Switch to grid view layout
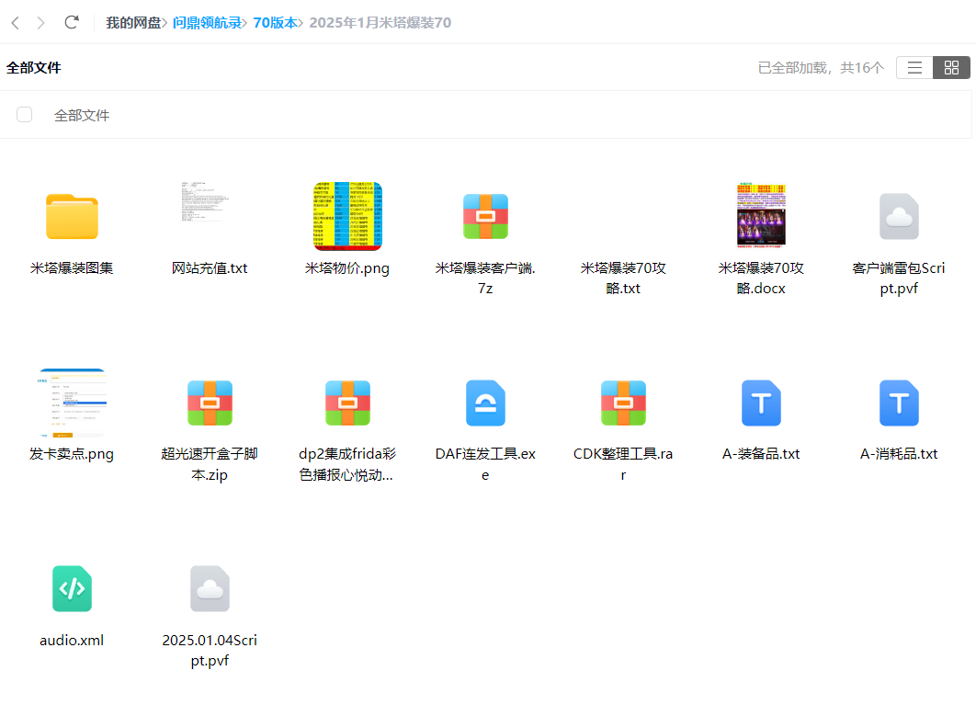 (952, 67)
